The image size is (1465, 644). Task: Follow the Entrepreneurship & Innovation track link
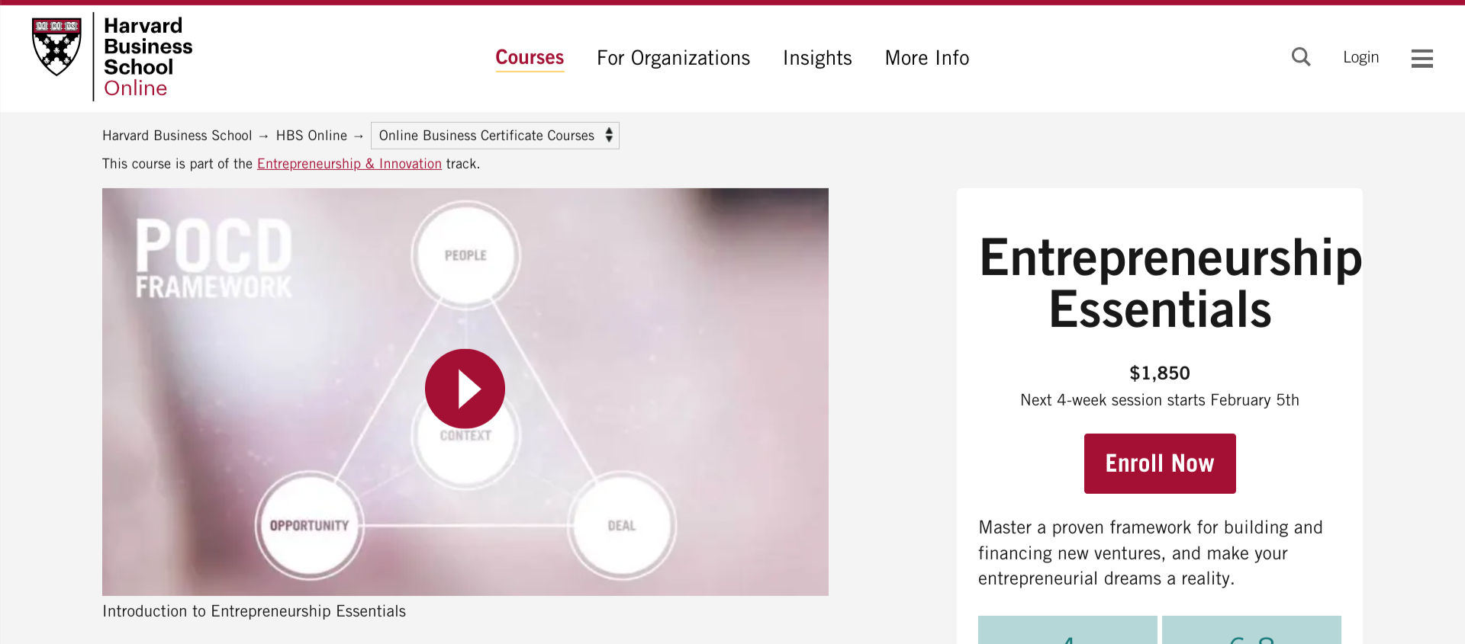349,164
